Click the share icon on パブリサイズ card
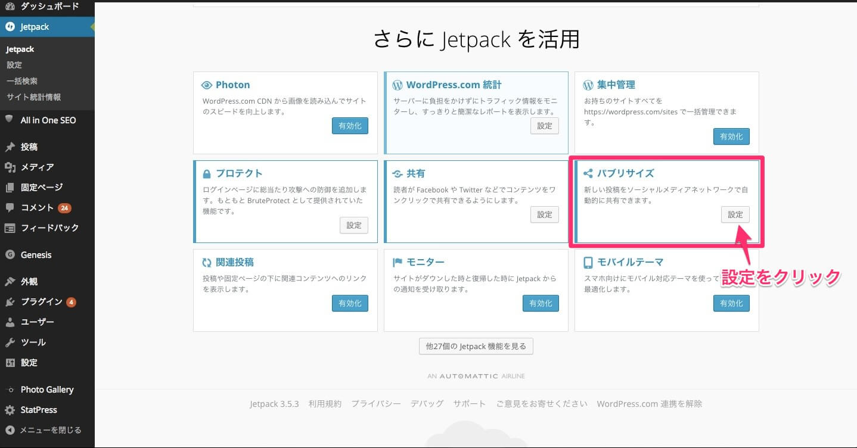The width and height of the screenshot is (857, 448). tap(588, 173)
